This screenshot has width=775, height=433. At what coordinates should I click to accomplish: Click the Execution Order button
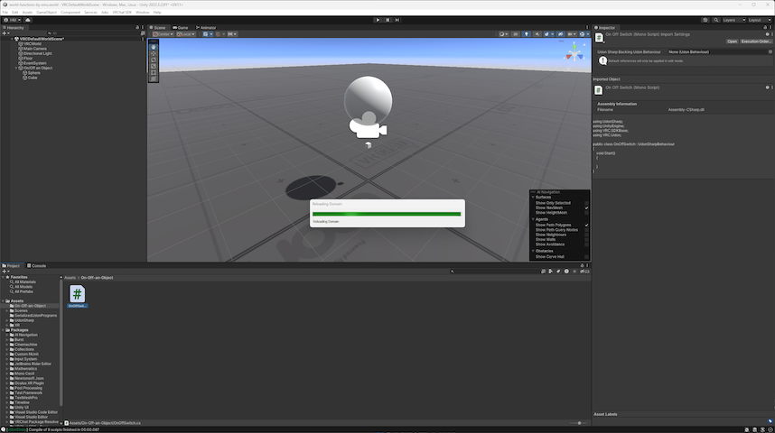[x=756, y=41]
